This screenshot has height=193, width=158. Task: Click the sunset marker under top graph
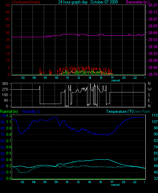pos(116,80)
